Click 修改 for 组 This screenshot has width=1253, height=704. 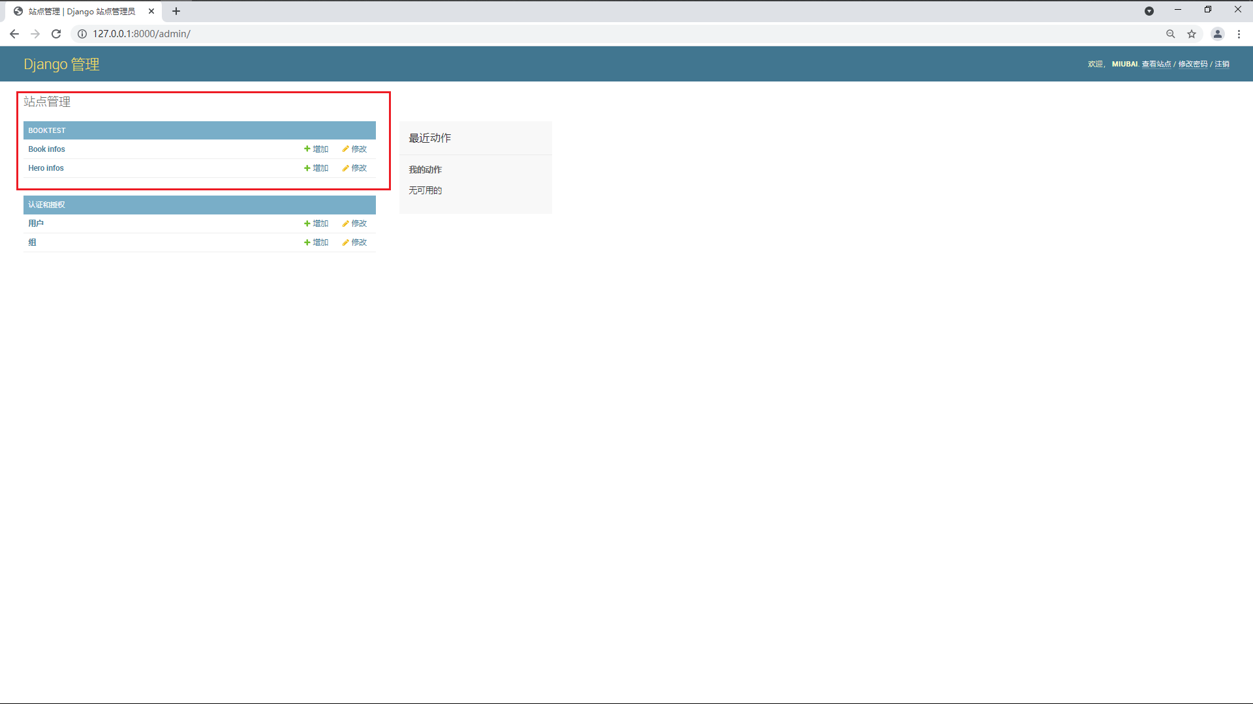pyautogui.click(x=355, y=242)
